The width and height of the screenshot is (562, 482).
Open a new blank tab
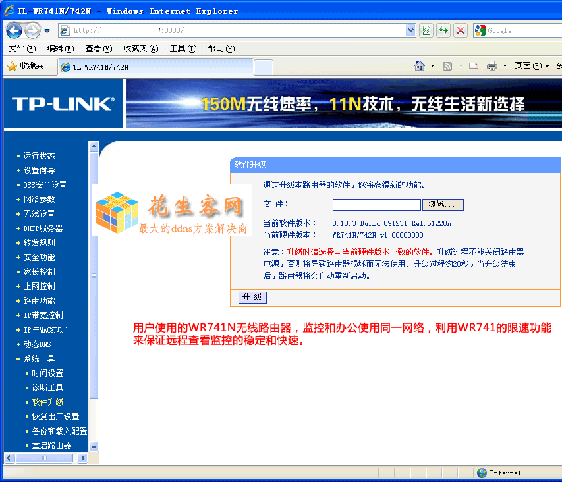[264, 67]
